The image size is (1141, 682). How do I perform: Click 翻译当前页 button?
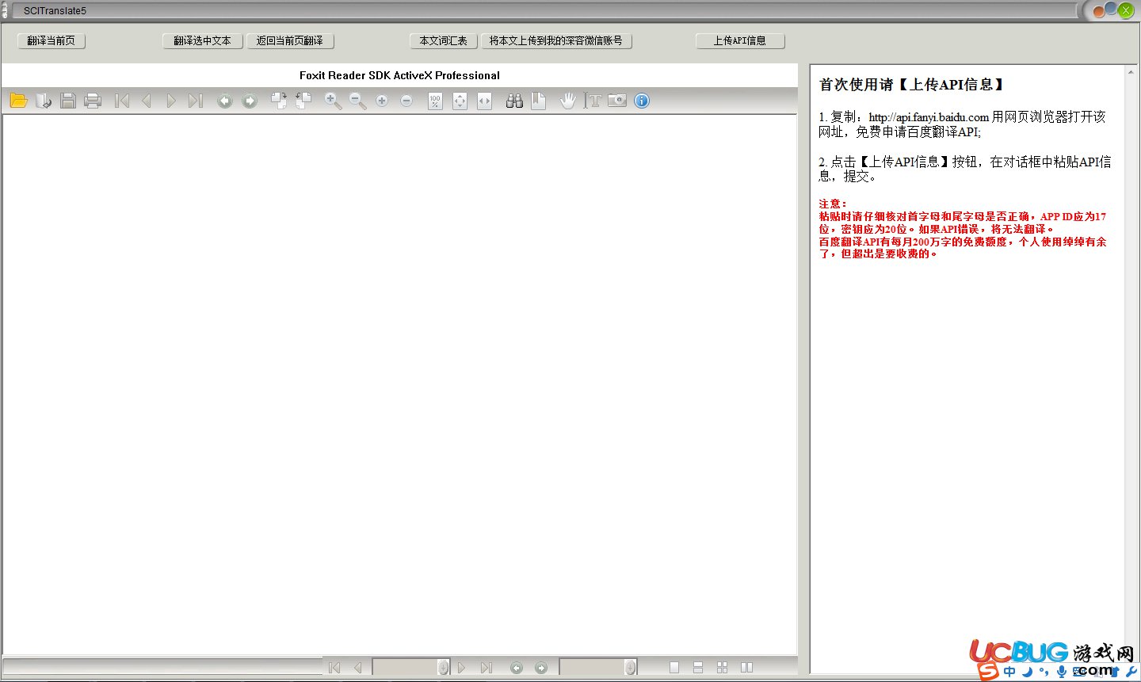(52, 40)
